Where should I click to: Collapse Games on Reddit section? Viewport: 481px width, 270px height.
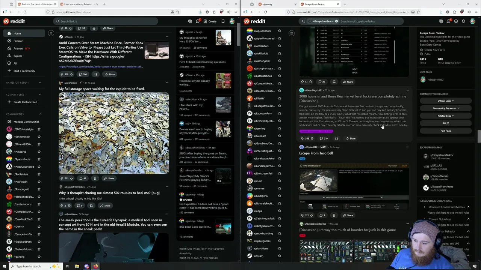point(40,82)
